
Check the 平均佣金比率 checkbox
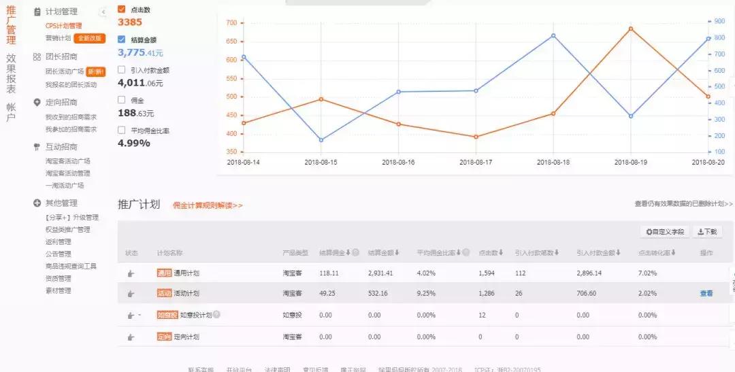tap(122, 131)
